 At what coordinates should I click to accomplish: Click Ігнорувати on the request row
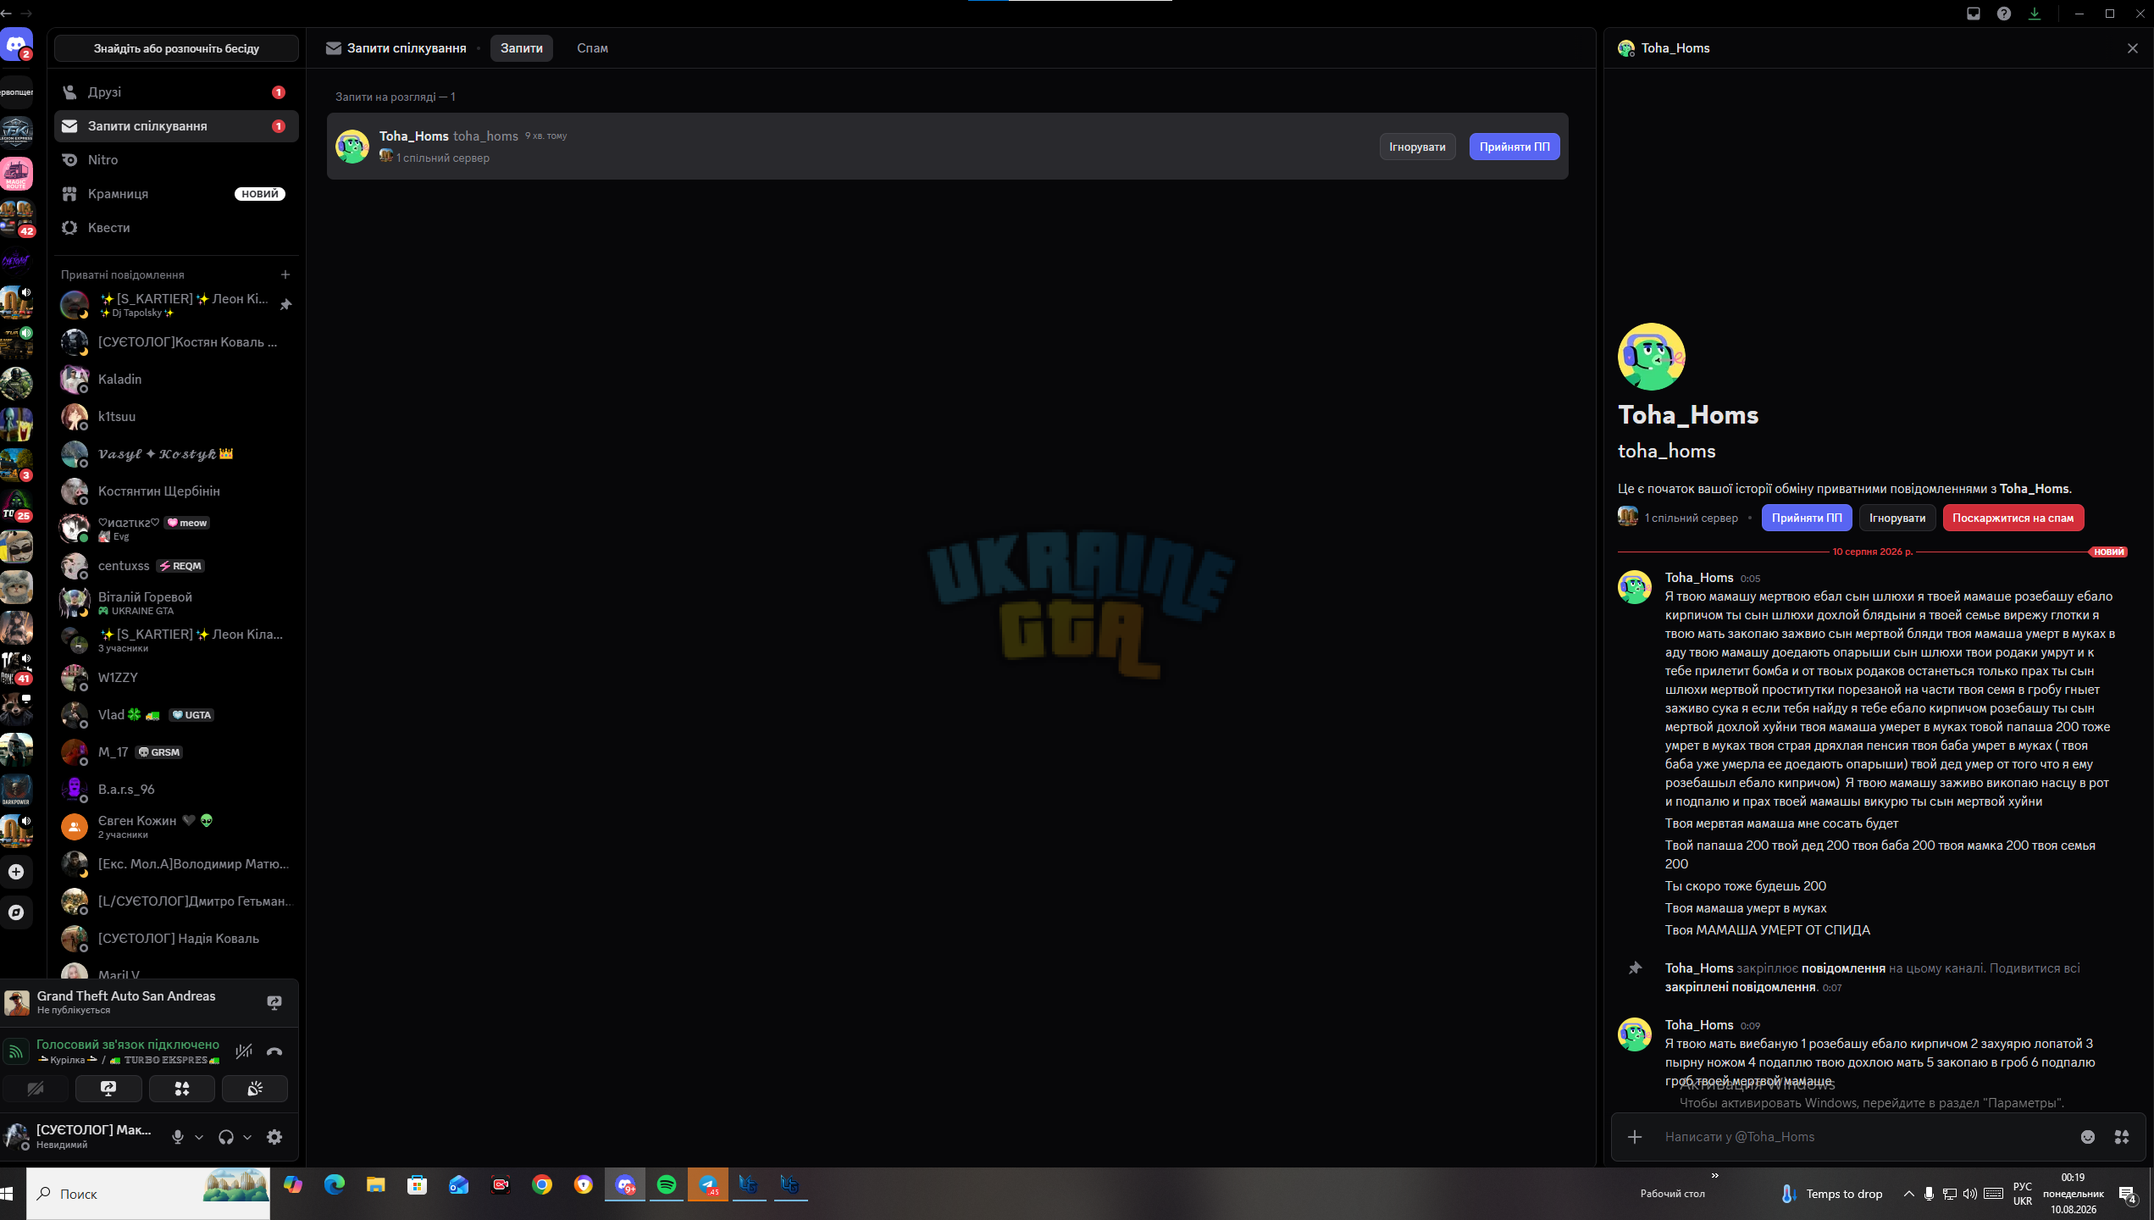(x=1417, y=147)
